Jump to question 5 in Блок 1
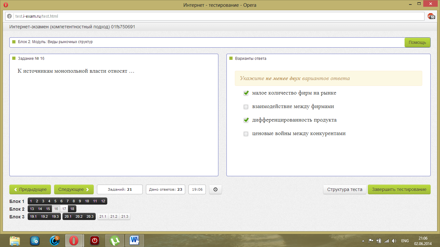The height and width of the screenshot is (247, 440). tap(55, 201)
